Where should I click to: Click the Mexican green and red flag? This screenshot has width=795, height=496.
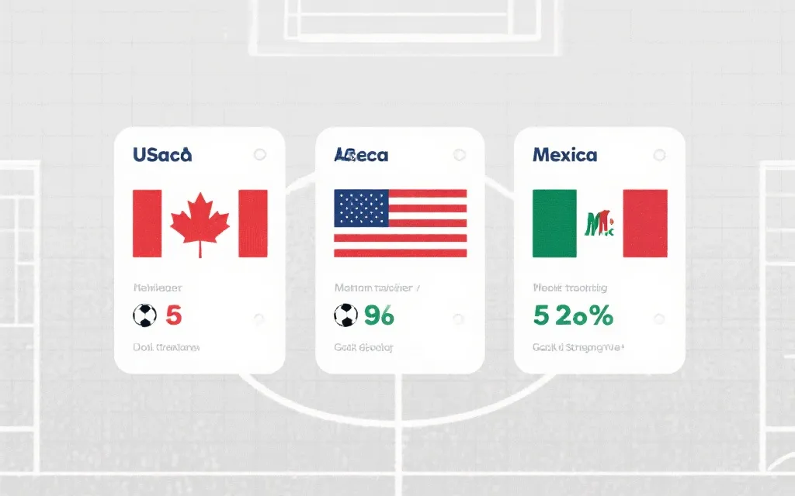[x=600, y=223]
